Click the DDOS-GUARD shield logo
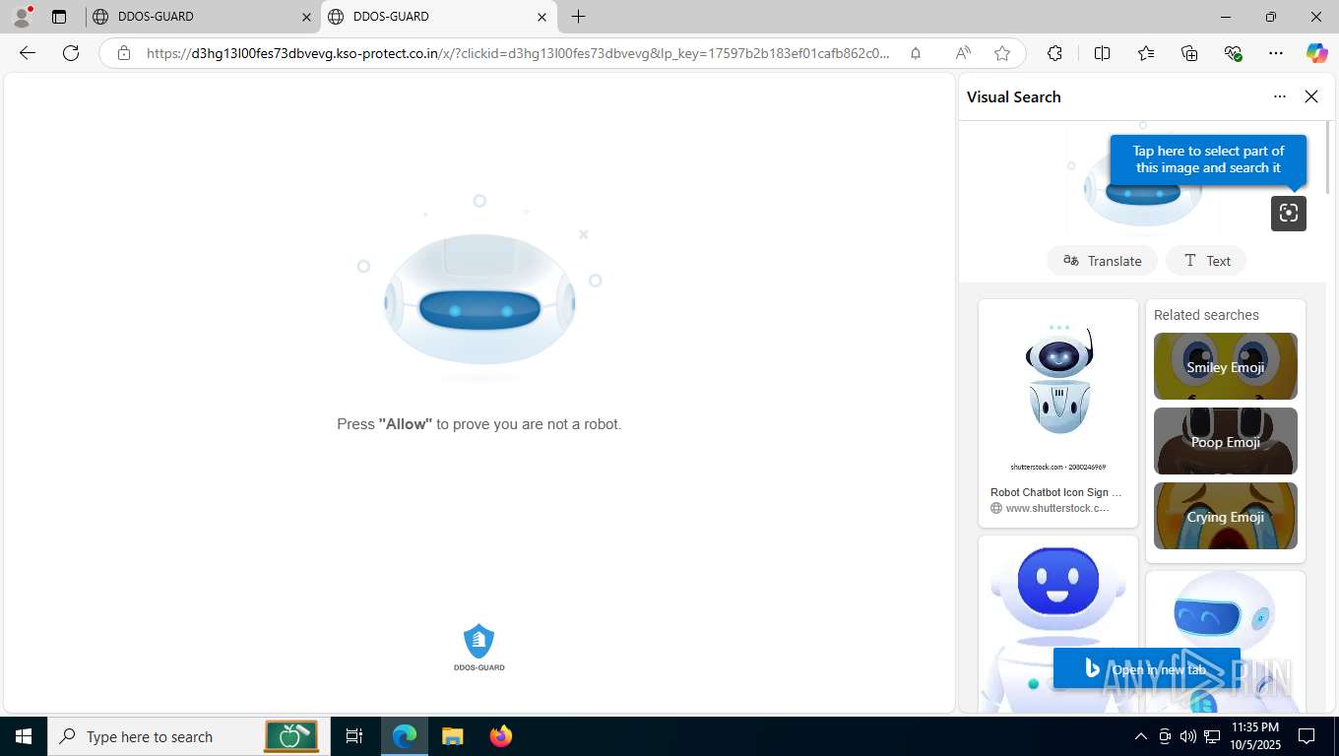This screenshot has height=756, width=1339. pyautogui.click(x=478, y=647)
